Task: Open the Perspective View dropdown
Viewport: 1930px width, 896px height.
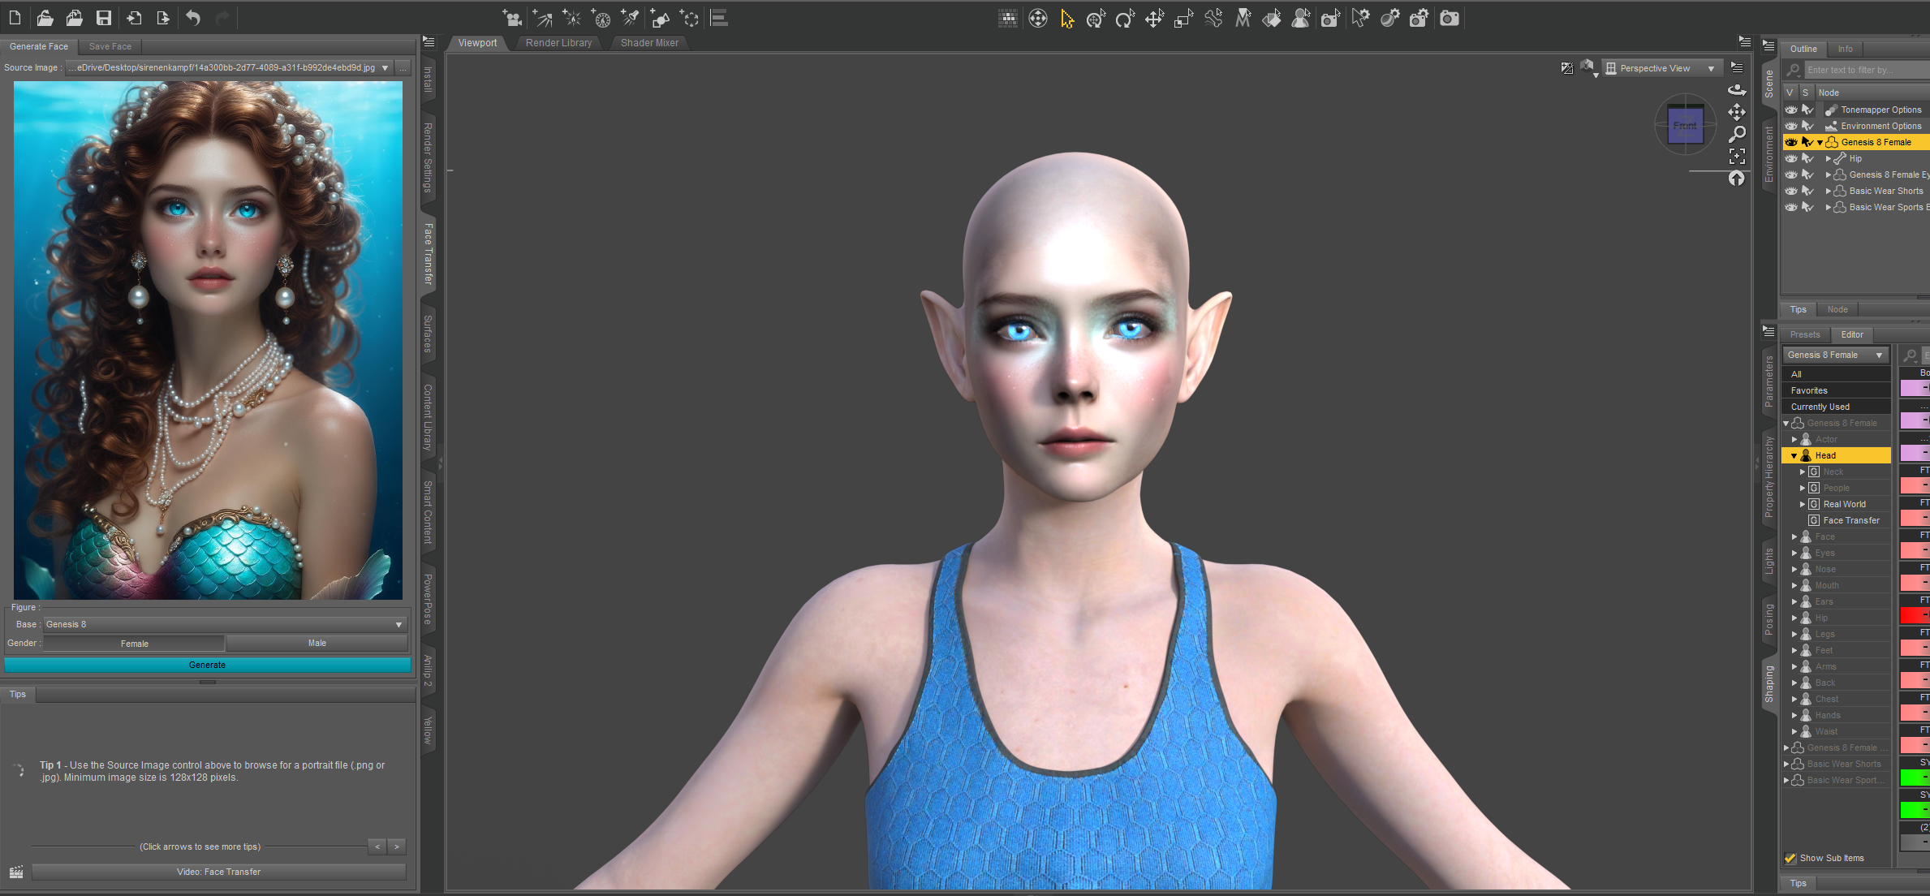Action: [x=1661, y=68]
